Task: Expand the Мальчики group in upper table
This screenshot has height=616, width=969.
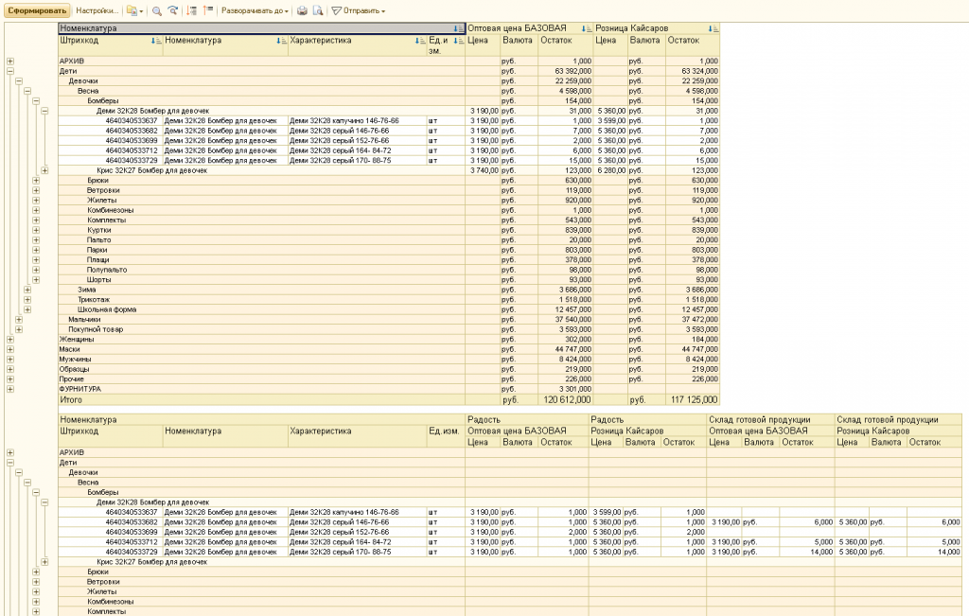Action: (x=19, y=320)
